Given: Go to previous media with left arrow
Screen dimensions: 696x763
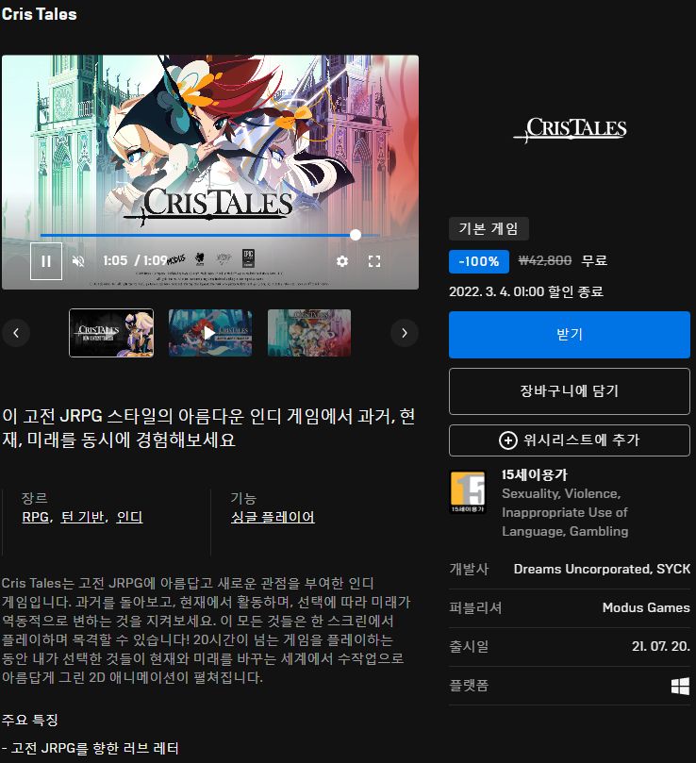Looking at the screenshot, I should (x=16, y=333).
